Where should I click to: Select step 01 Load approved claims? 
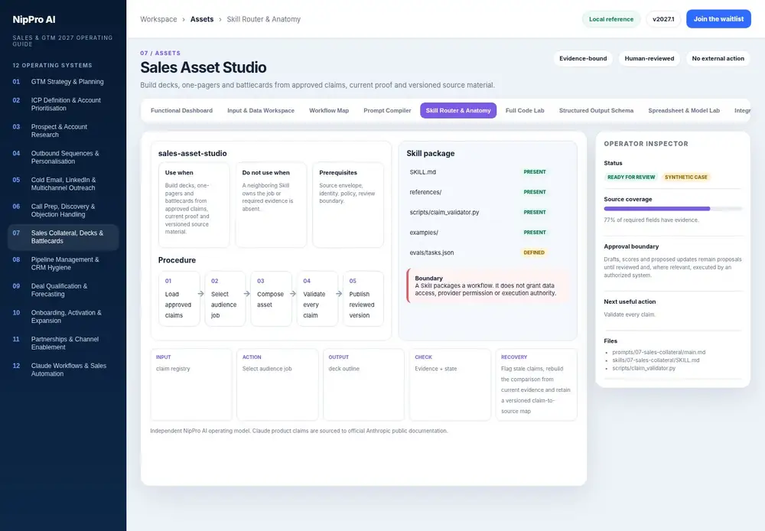[x=179, y=298]
